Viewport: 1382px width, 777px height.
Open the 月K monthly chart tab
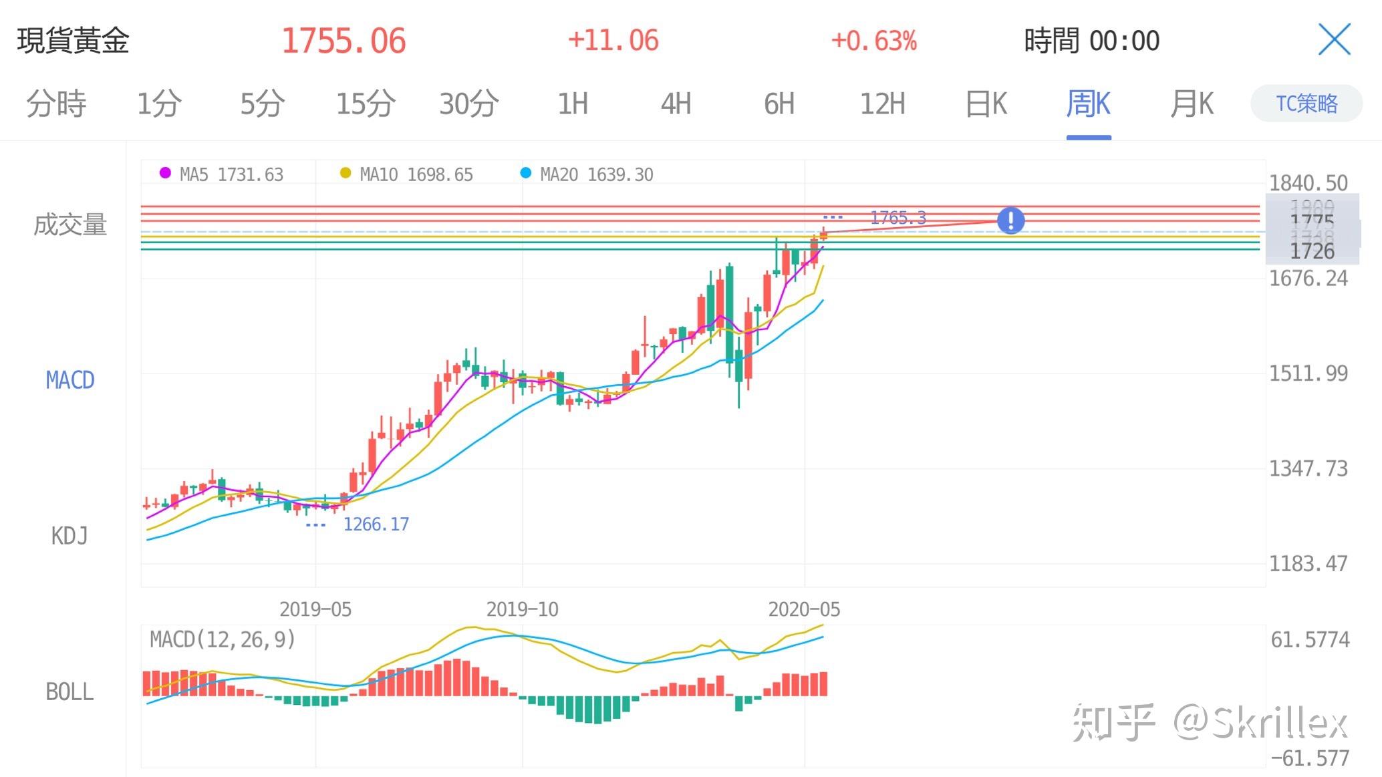pyautogui.click(x=1192, y=104)
